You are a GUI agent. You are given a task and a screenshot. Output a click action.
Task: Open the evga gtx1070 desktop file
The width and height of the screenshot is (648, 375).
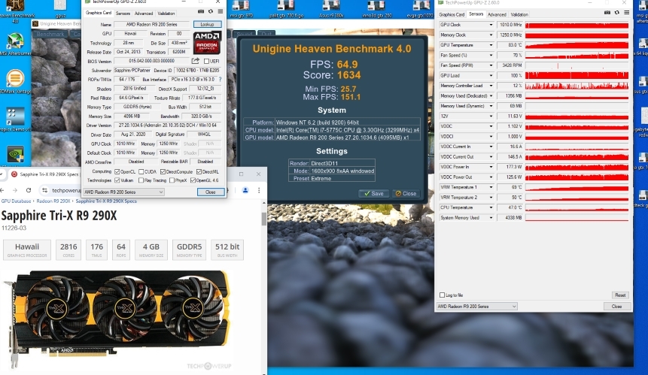(x=421, y=10)
